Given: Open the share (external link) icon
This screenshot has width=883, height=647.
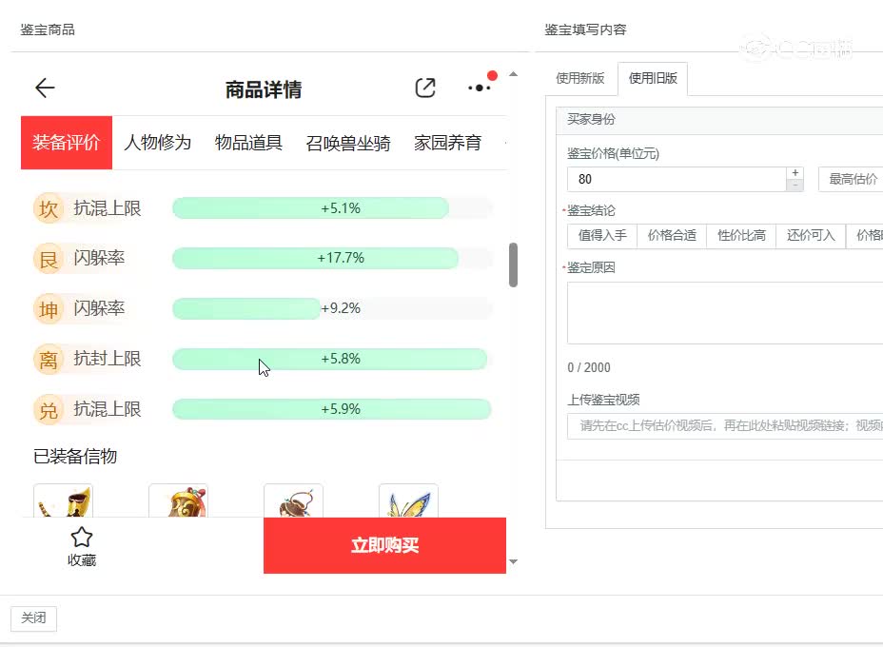Looking at the screenshot, I should coord(424,88).
